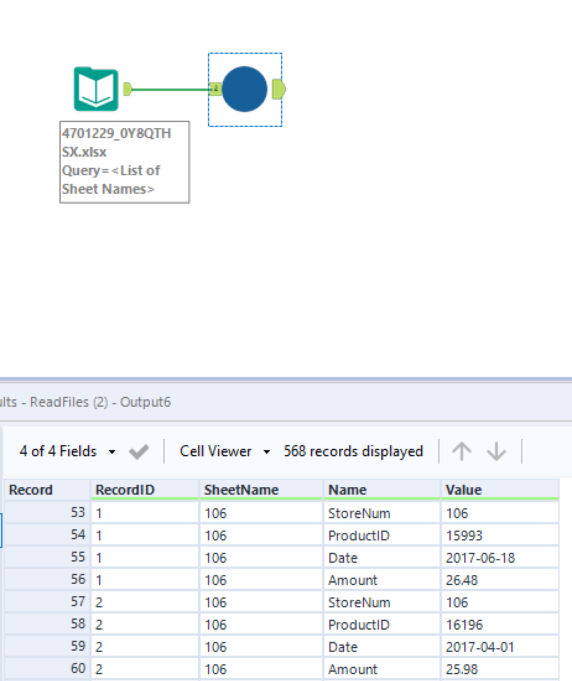Click the checkmark icon in results toolbar
Screen dimensions: 572x681
pos(138,452)
